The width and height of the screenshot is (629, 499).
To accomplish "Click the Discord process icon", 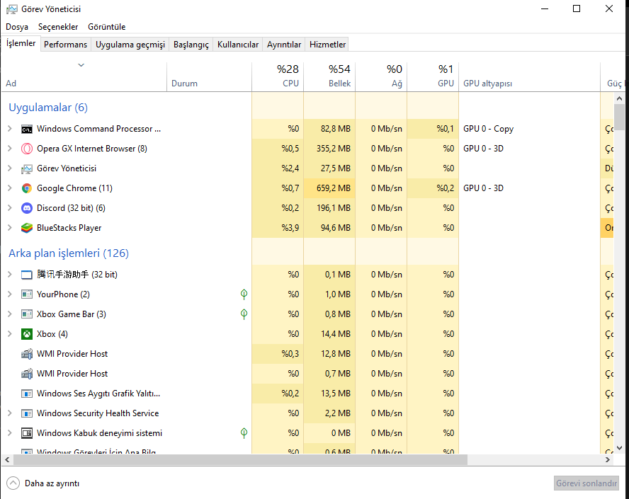I will [x=26, y=208].
